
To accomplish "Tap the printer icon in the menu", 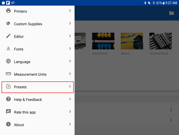I will coord(8,11).
